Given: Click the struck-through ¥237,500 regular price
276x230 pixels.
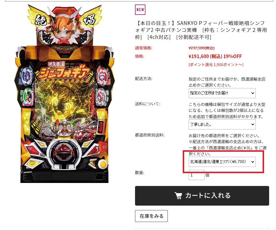Looking at the screenshot, I should tap(201, 48).
